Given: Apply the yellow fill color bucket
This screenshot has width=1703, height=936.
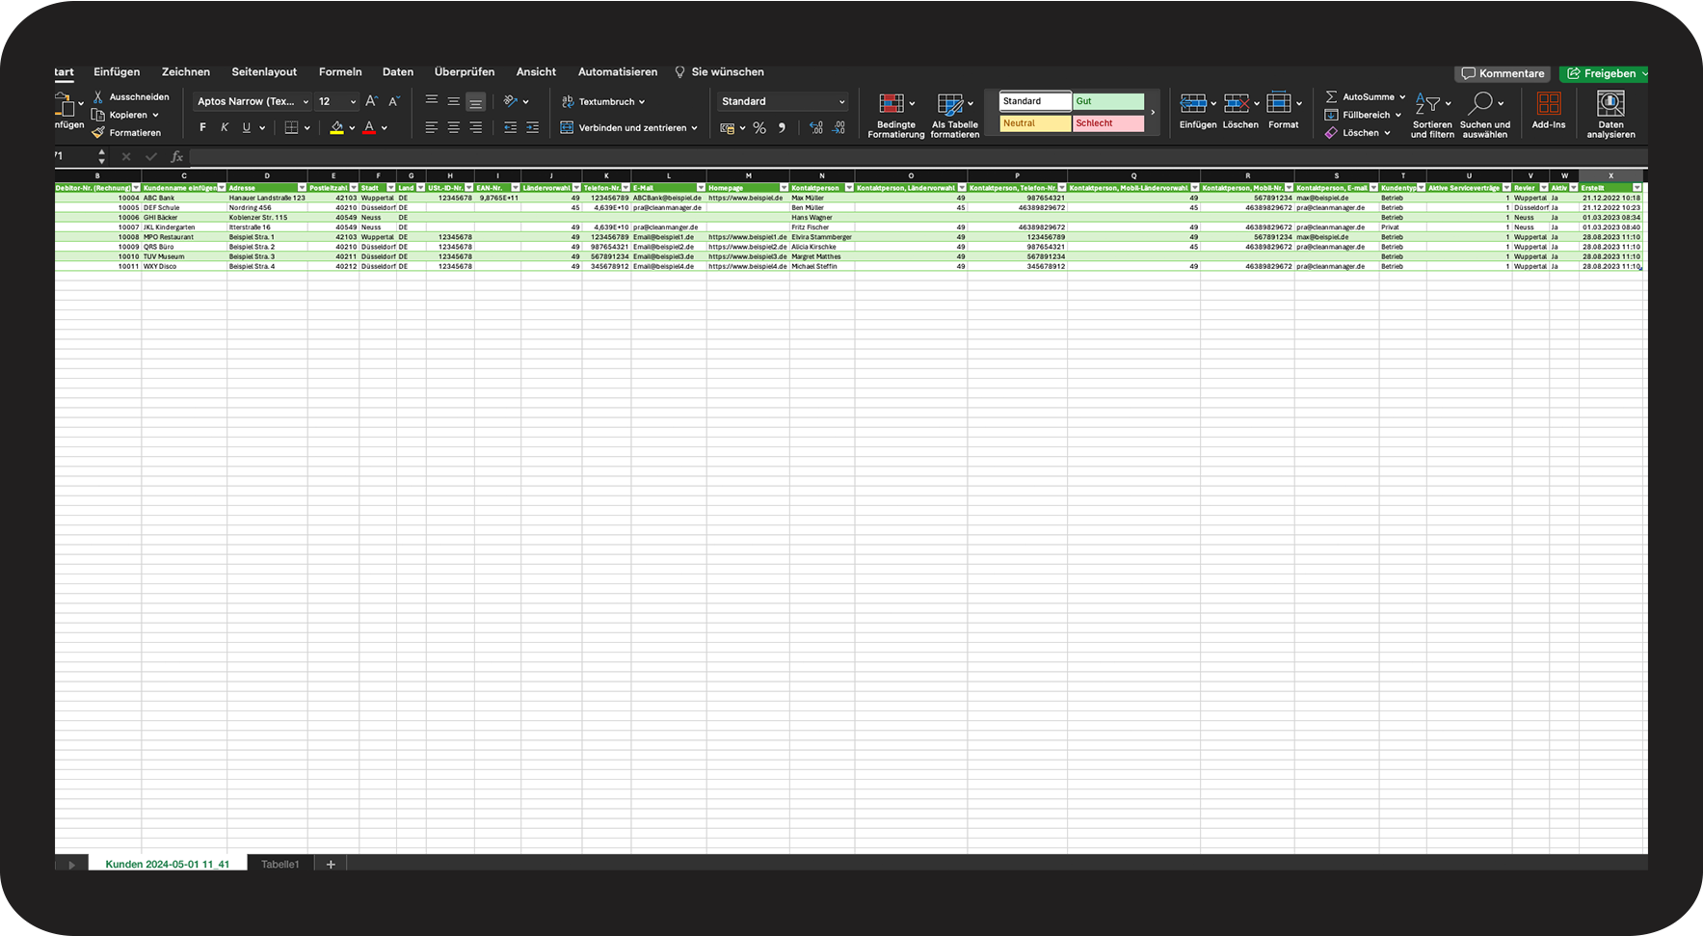Looking at the screenshot, I should (336, 127).
